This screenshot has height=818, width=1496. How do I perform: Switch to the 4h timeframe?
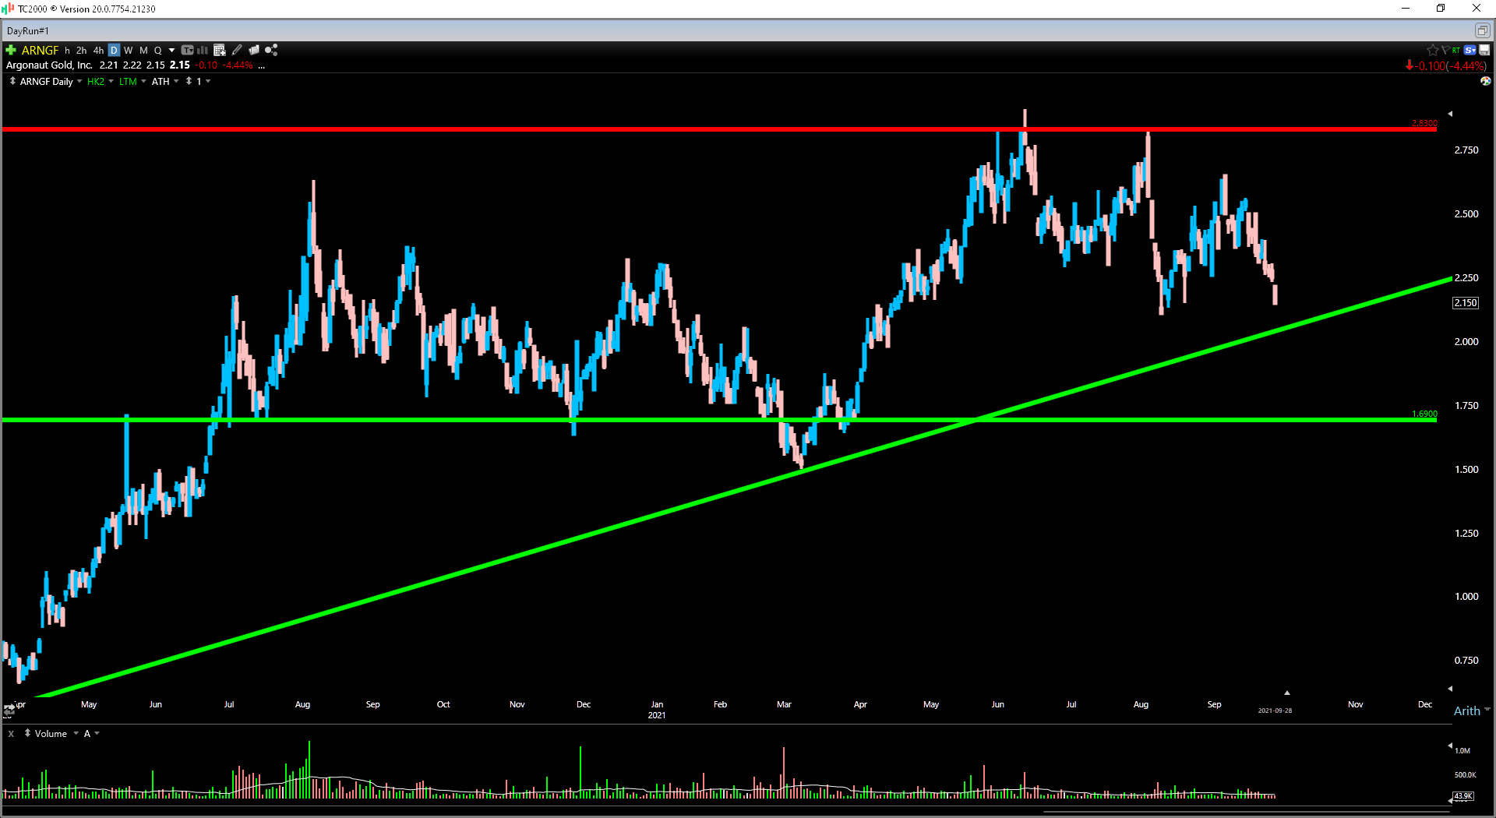point(98,50)
